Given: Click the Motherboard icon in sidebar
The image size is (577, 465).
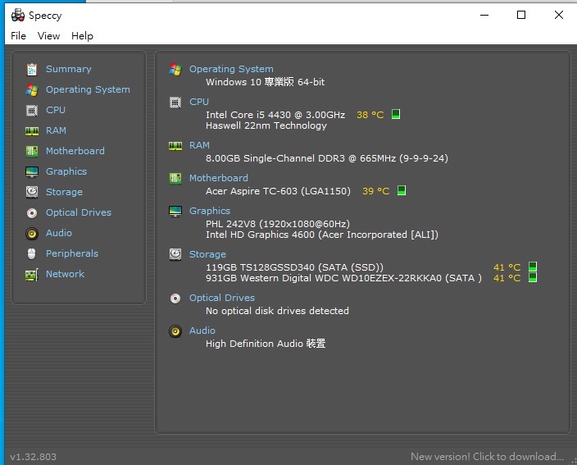Looking at the screenshot, I should [32, 152].
